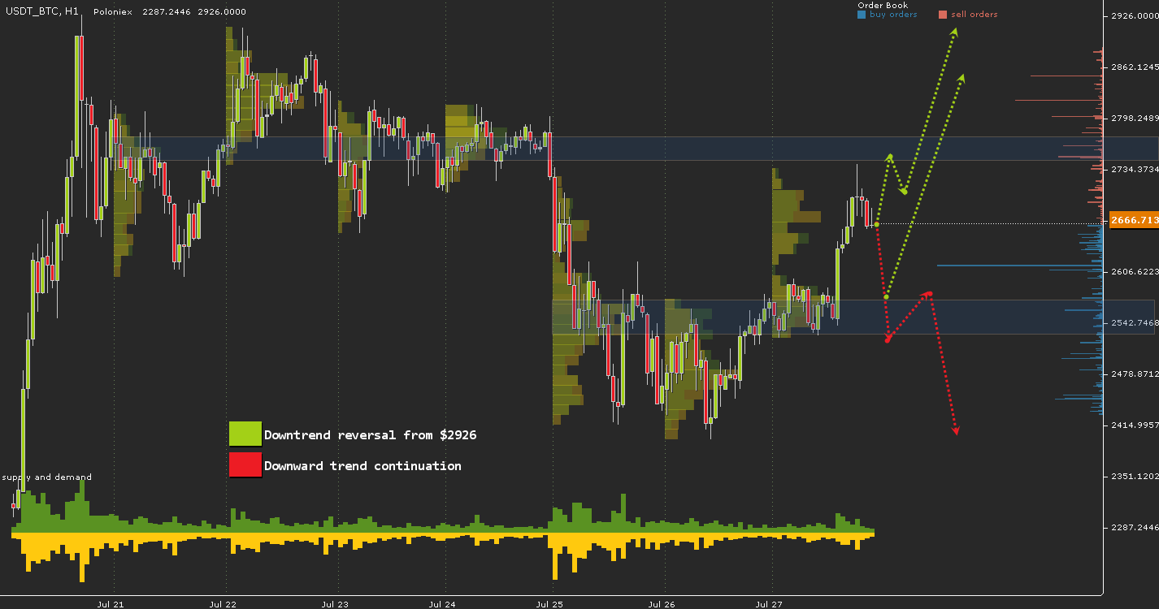Click the USDT_BTC, H1 symbol label

coord(42,12)
